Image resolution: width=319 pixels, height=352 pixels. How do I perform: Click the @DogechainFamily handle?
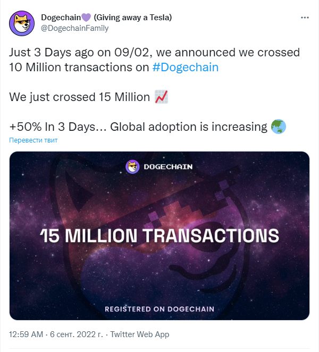point(75,28)
